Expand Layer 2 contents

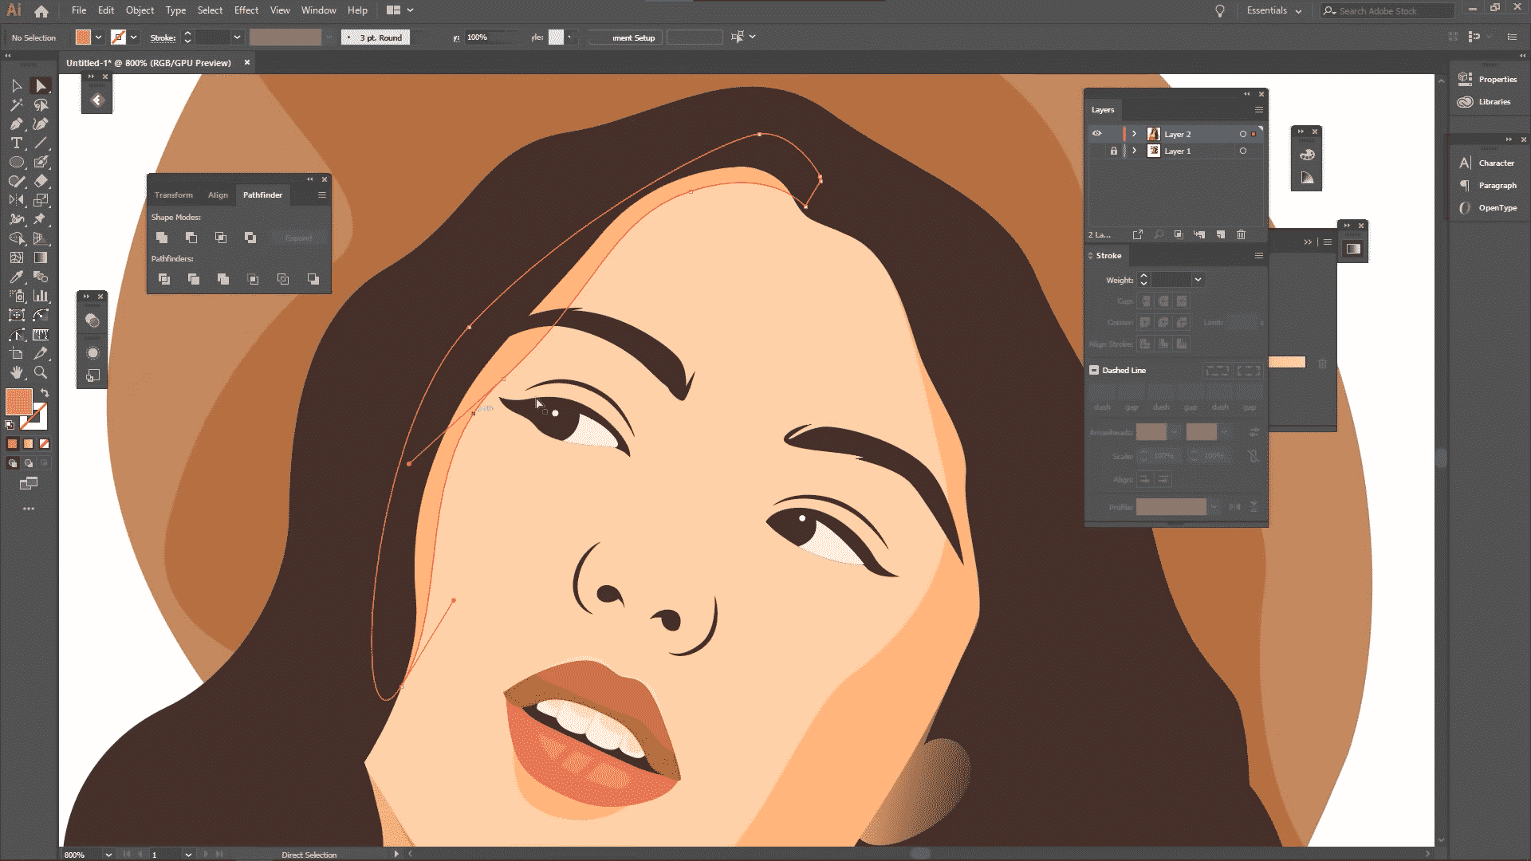click(x=1134, y=134)
